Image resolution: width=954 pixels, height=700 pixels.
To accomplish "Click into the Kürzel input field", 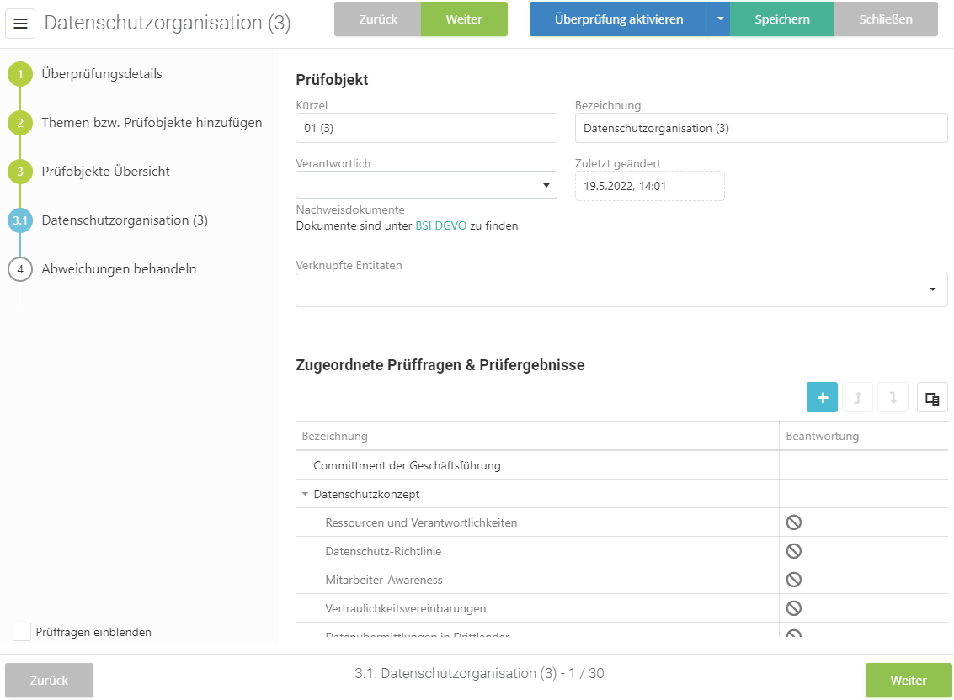I will tap(426, 129).
